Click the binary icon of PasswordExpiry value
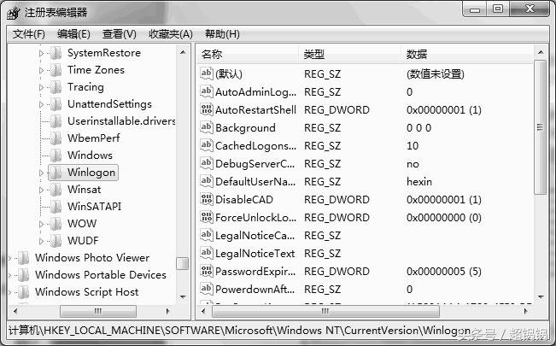This screenshot has height=346, width=556. point(207,271)
